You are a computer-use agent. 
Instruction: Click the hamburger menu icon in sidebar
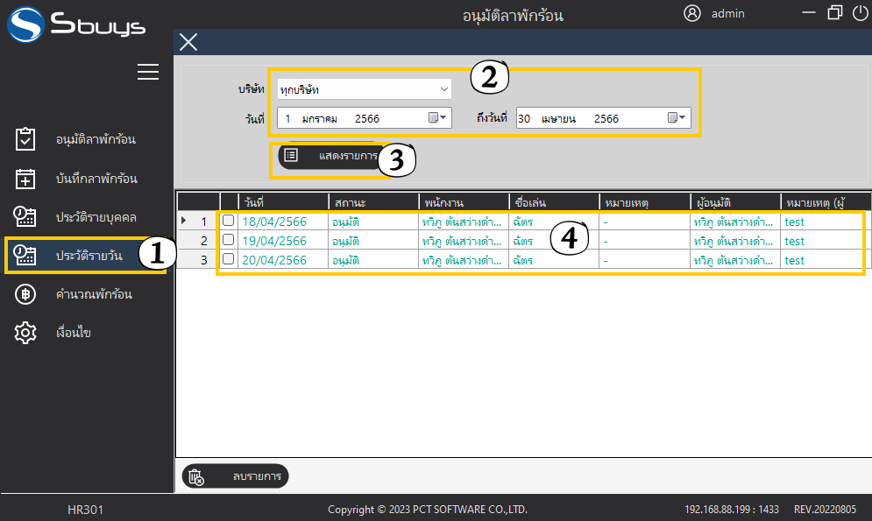pyautogui.click(x=148, y=72)
